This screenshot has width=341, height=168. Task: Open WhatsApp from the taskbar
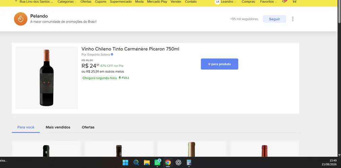pos(157,162)
